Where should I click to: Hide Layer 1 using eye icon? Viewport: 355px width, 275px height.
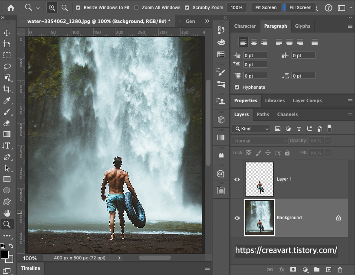click(x=237, y=179)
